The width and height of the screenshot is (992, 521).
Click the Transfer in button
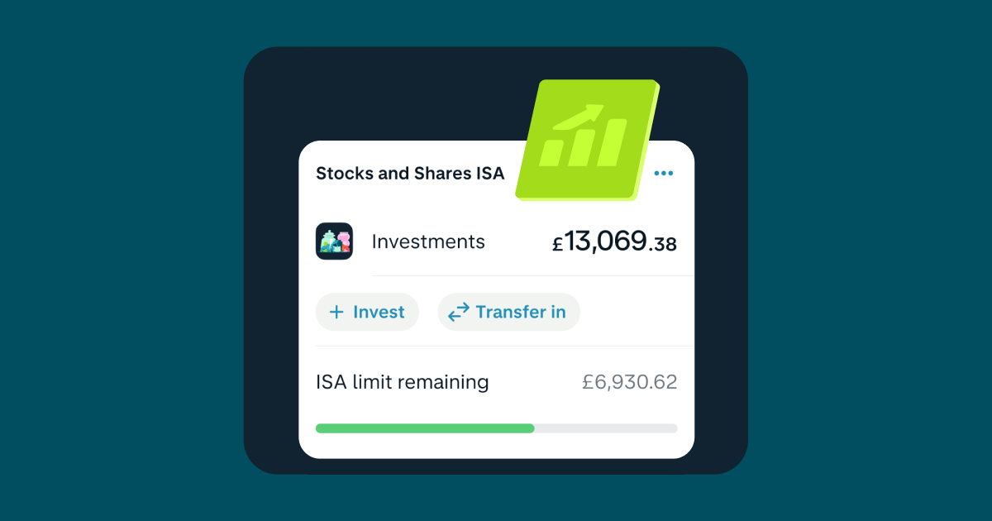pyautogui.click(x=508, y=312)
